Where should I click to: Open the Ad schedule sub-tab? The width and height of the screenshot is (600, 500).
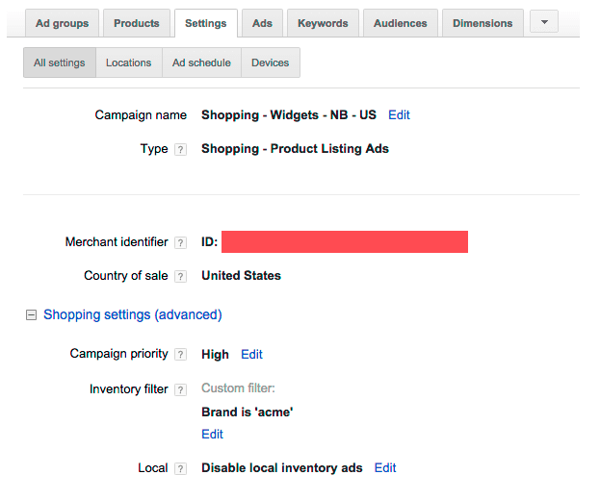[x=201, y=63]
